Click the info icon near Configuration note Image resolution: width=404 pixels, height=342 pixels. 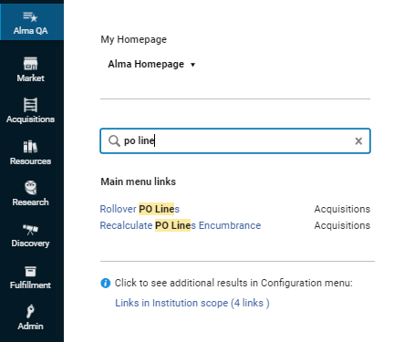[x=105, y=283]
